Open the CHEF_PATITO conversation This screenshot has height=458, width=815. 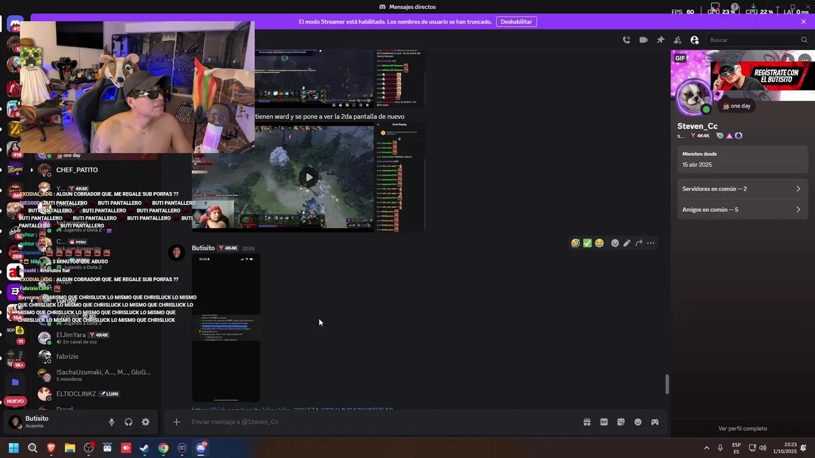(96, 170)
